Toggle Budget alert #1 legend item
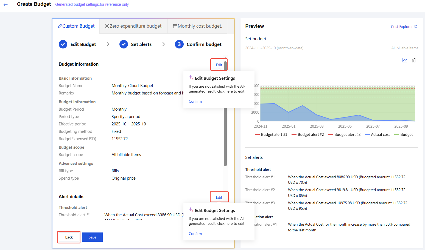The image size is (425, 250). pyautogui.click(x=271, y=134)
